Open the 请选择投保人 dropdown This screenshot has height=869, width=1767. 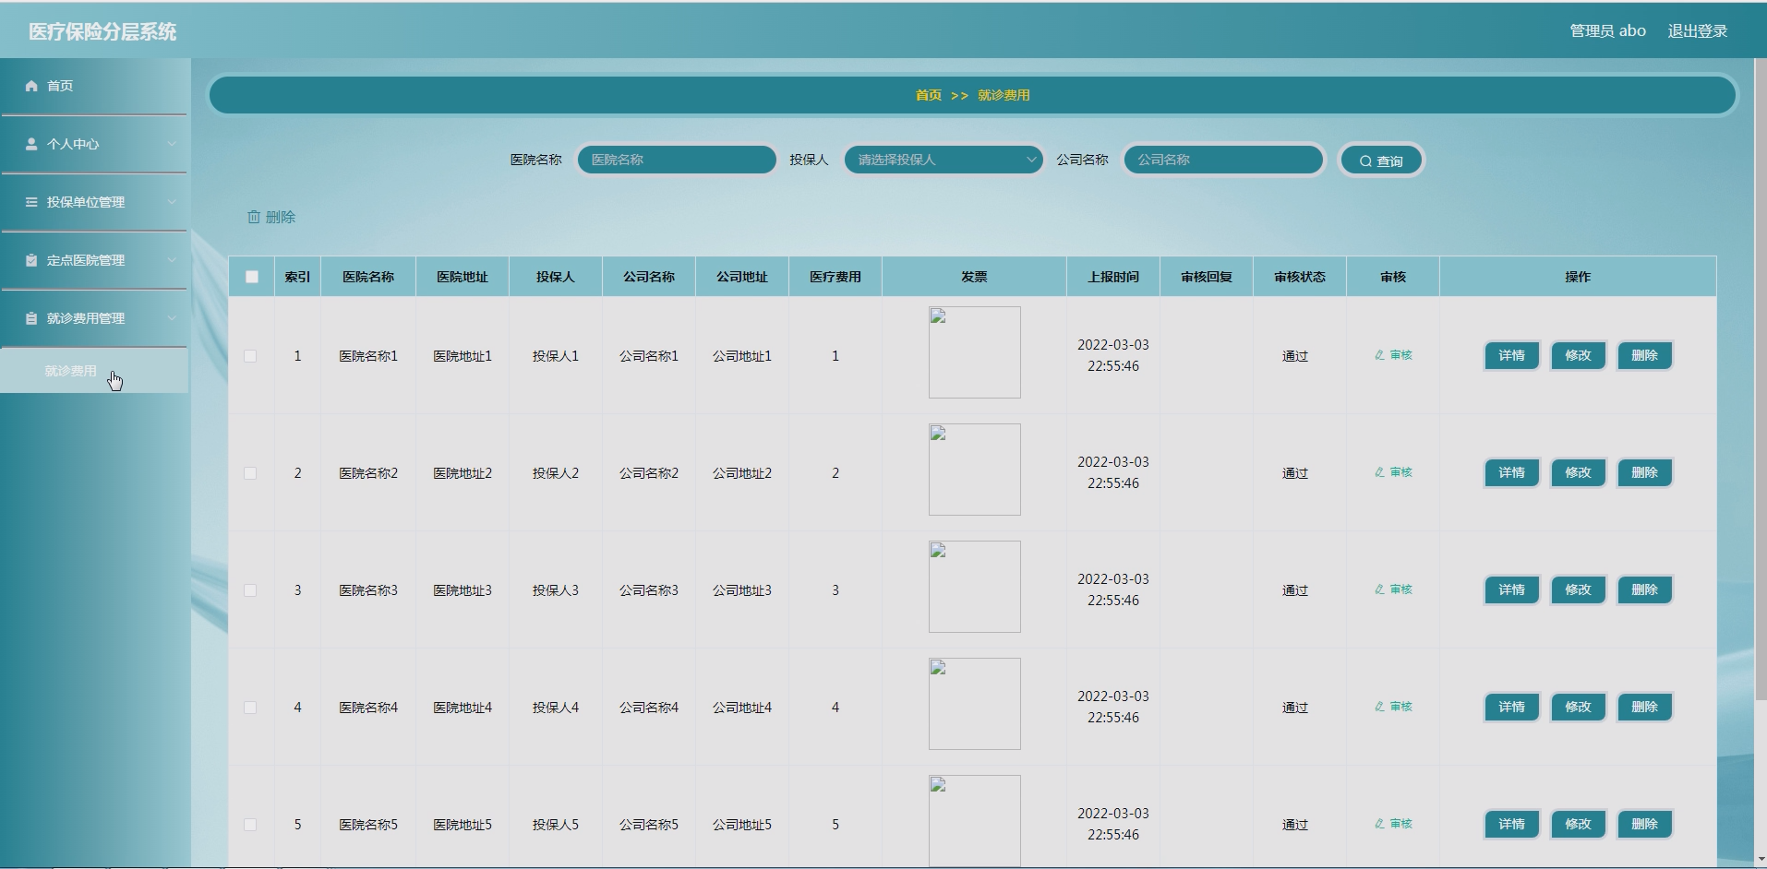coord(942,160)
